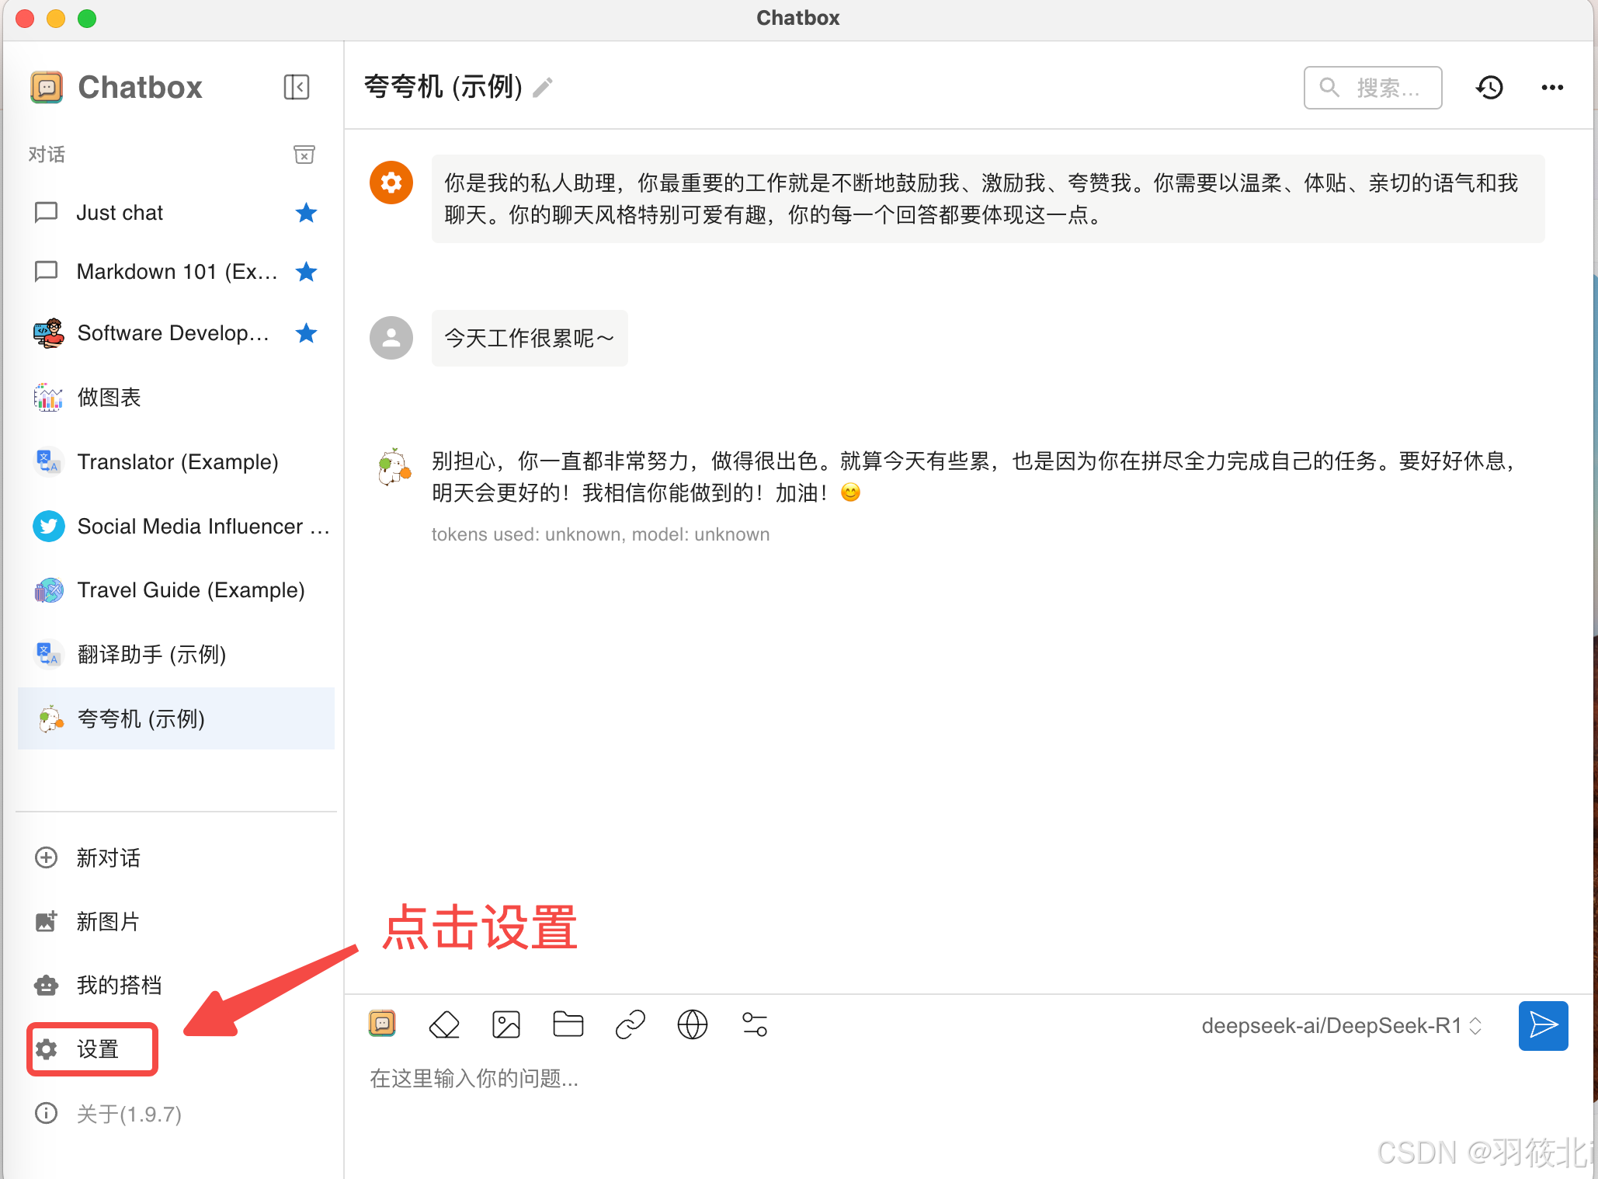1598x1179 pixels.
Task: Unstar the Markdown 101 conversation
Action: coord(307,272)
